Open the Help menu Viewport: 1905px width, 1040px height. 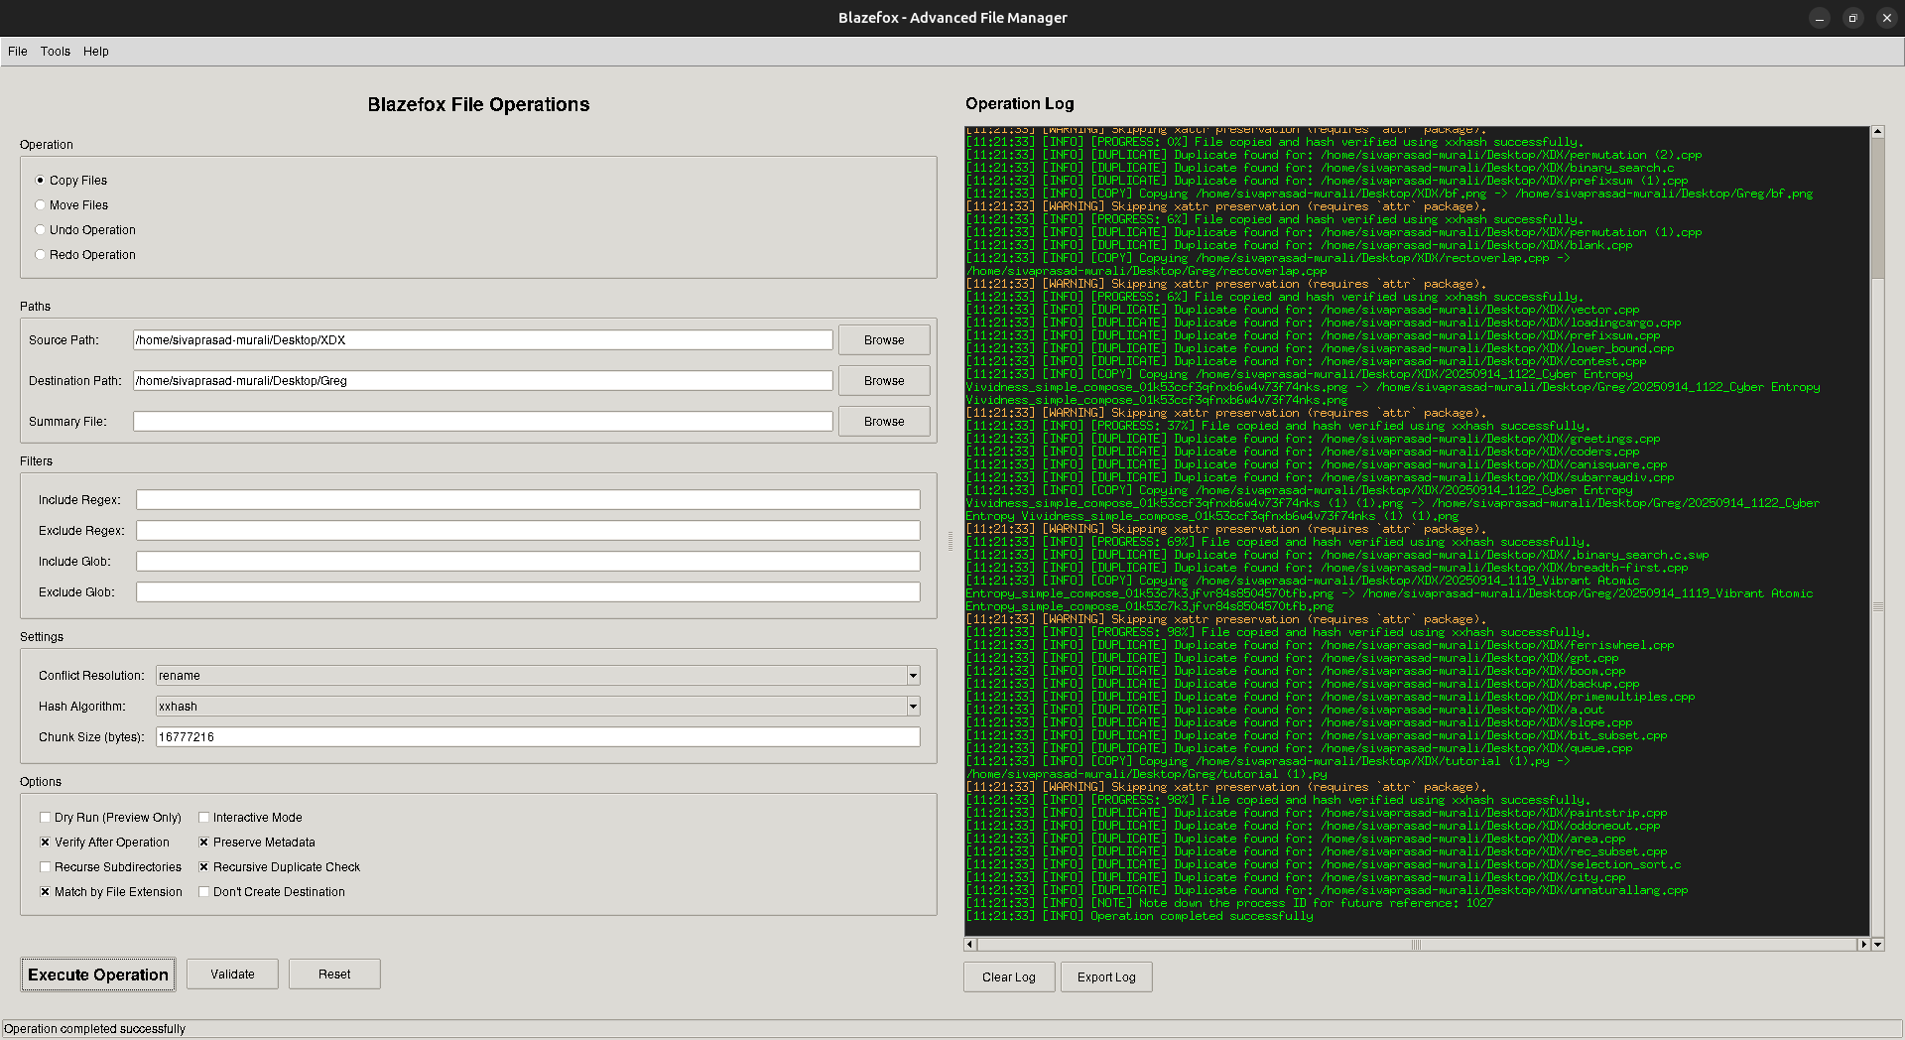[96, 52]
